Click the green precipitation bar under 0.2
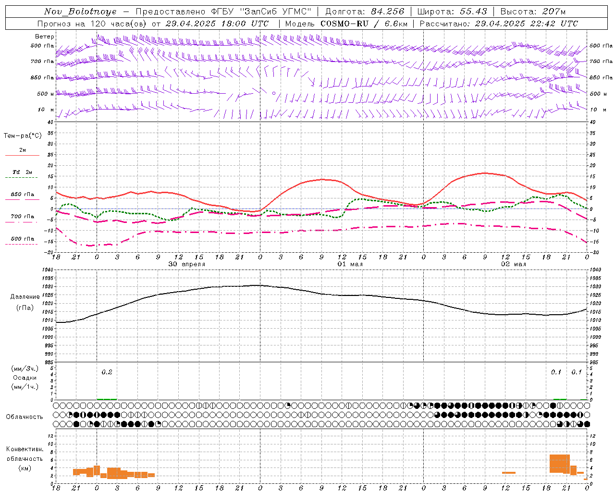Screen dimensions: 615x492 (x=107, y=399)
